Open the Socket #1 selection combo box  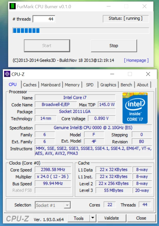(53, 205)
